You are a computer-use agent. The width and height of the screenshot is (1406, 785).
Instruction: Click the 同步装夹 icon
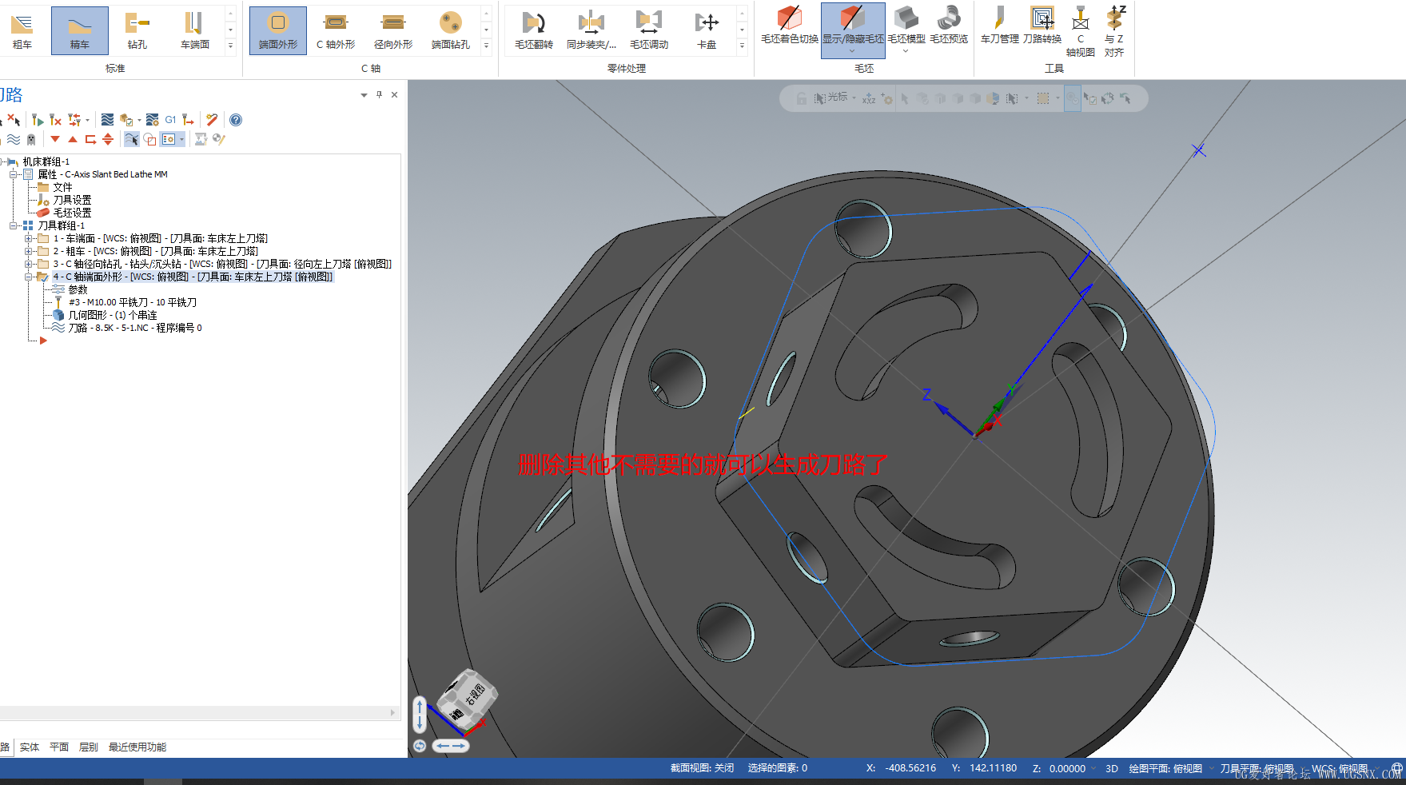(591, 30)
